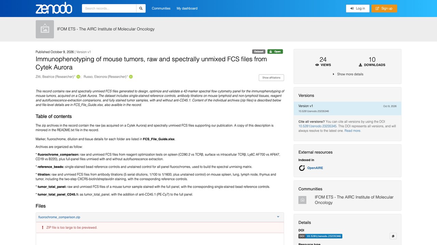Image resolution: width=437 pixels, height=245 pixels.
Task: Click the Zenodo logo
Action: click(x=54, y=8)
